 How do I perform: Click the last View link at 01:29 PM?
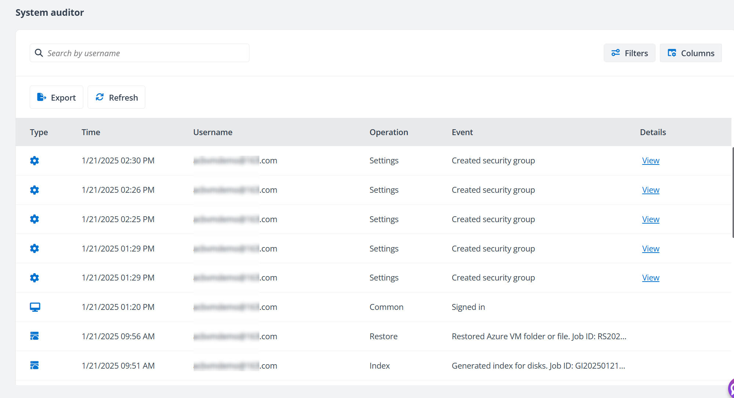pos(650,278)
